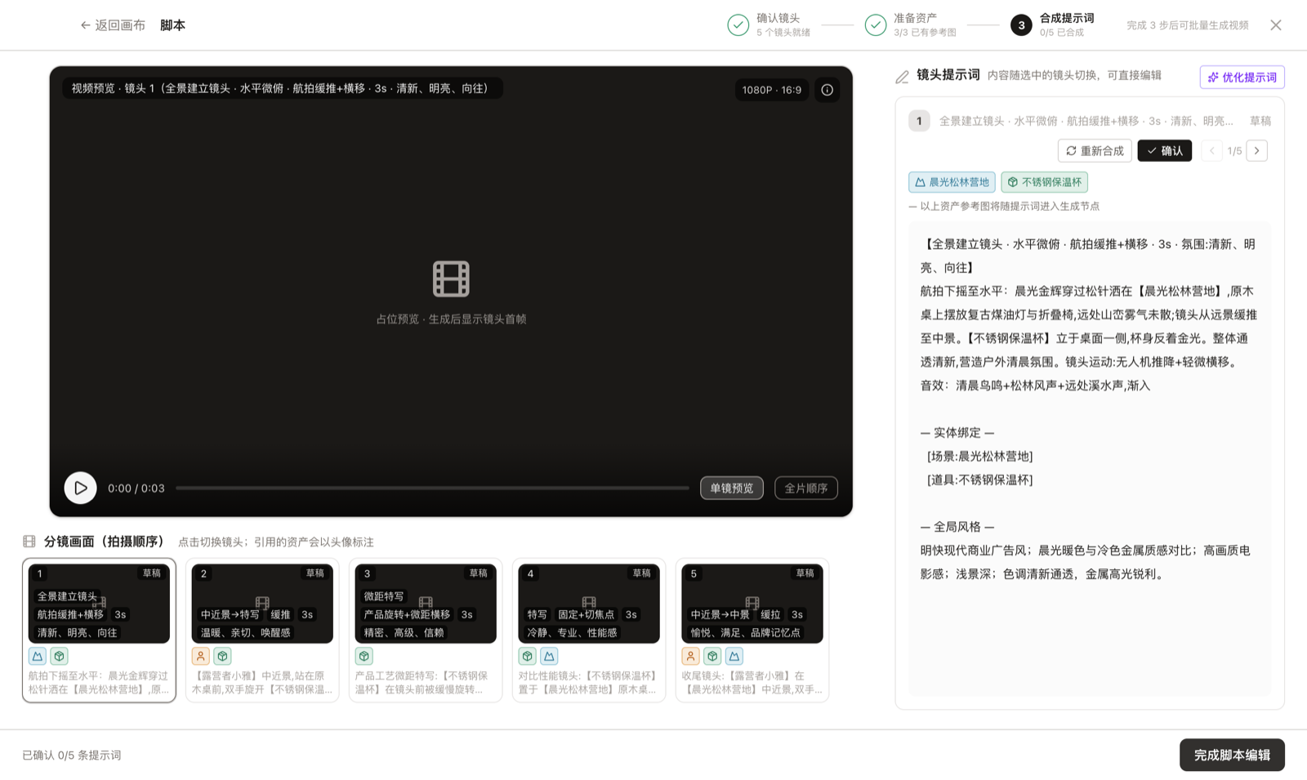Viewport: 1307px width, 780px height.
Task: Click 优化提示词 button
Action: pyautogui.click(x=1242, y=78)
